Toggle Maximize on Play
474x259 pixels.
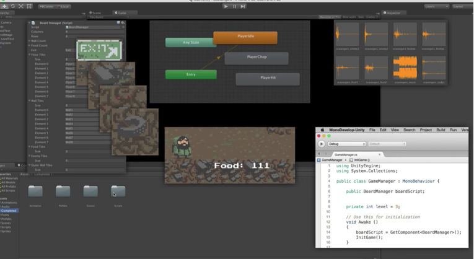pos(330,17)
